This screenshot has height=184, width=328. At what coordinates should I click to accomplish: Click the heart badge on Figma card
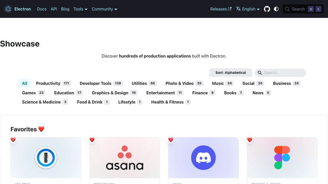point(250,140)
